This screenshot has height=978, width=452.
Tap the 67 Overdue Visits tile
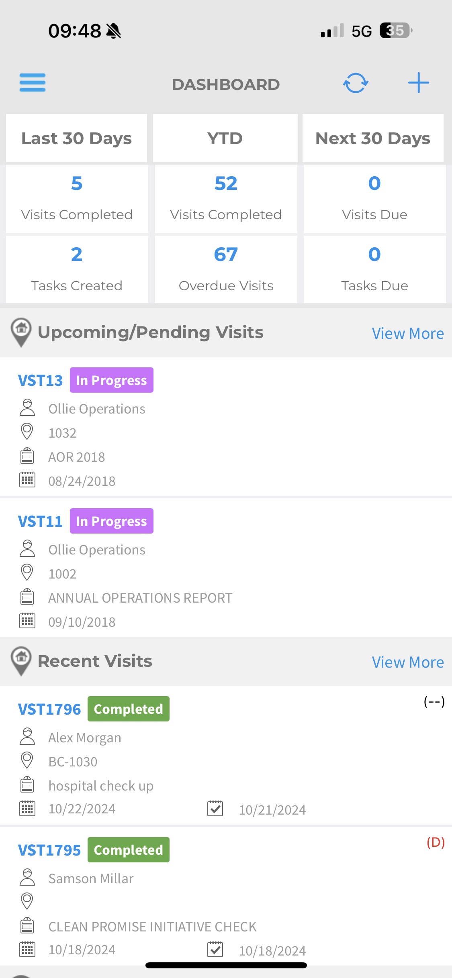point(226,269)
